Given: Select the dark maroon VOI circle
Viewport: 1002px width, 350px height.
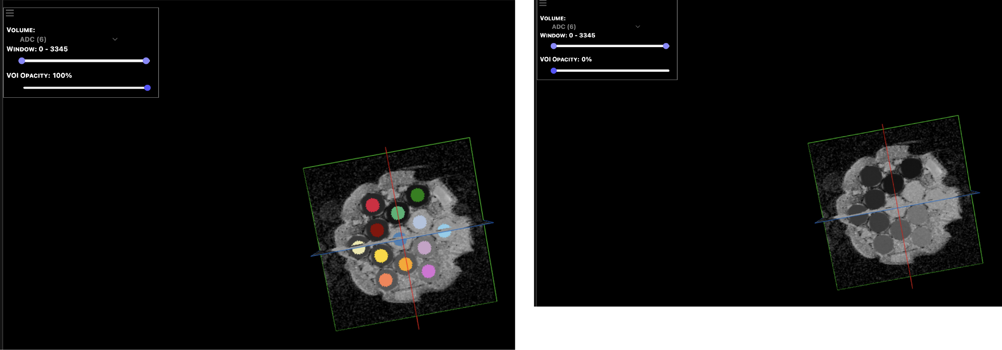Looking at the screenshot, I should (377, 230).
